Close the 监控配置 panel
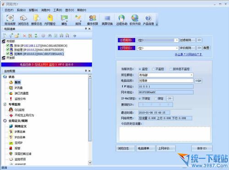 click(x=89, y=71)
